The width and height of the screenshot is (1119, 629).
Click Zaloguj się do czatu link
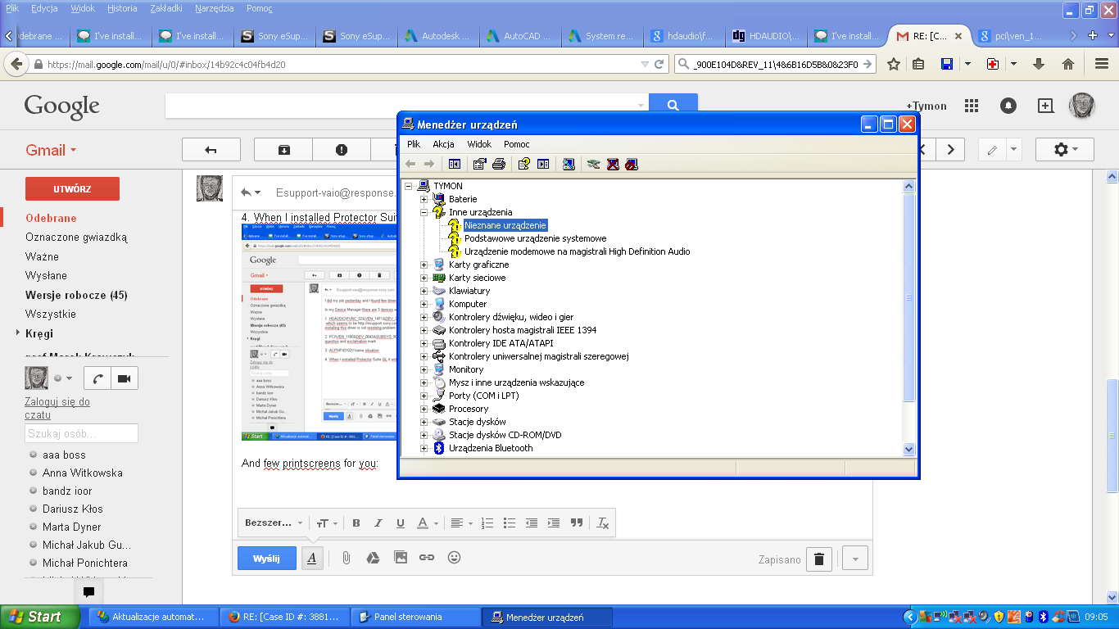point(57,408)
